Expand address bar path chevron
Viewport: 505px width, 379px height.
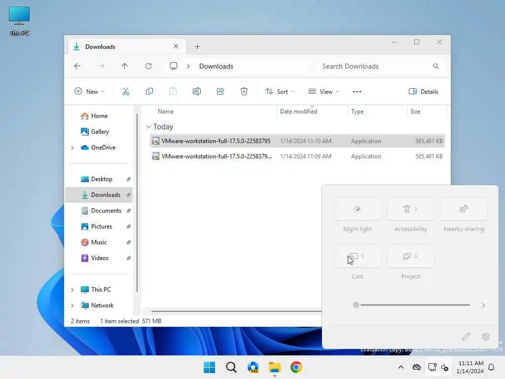188,66
